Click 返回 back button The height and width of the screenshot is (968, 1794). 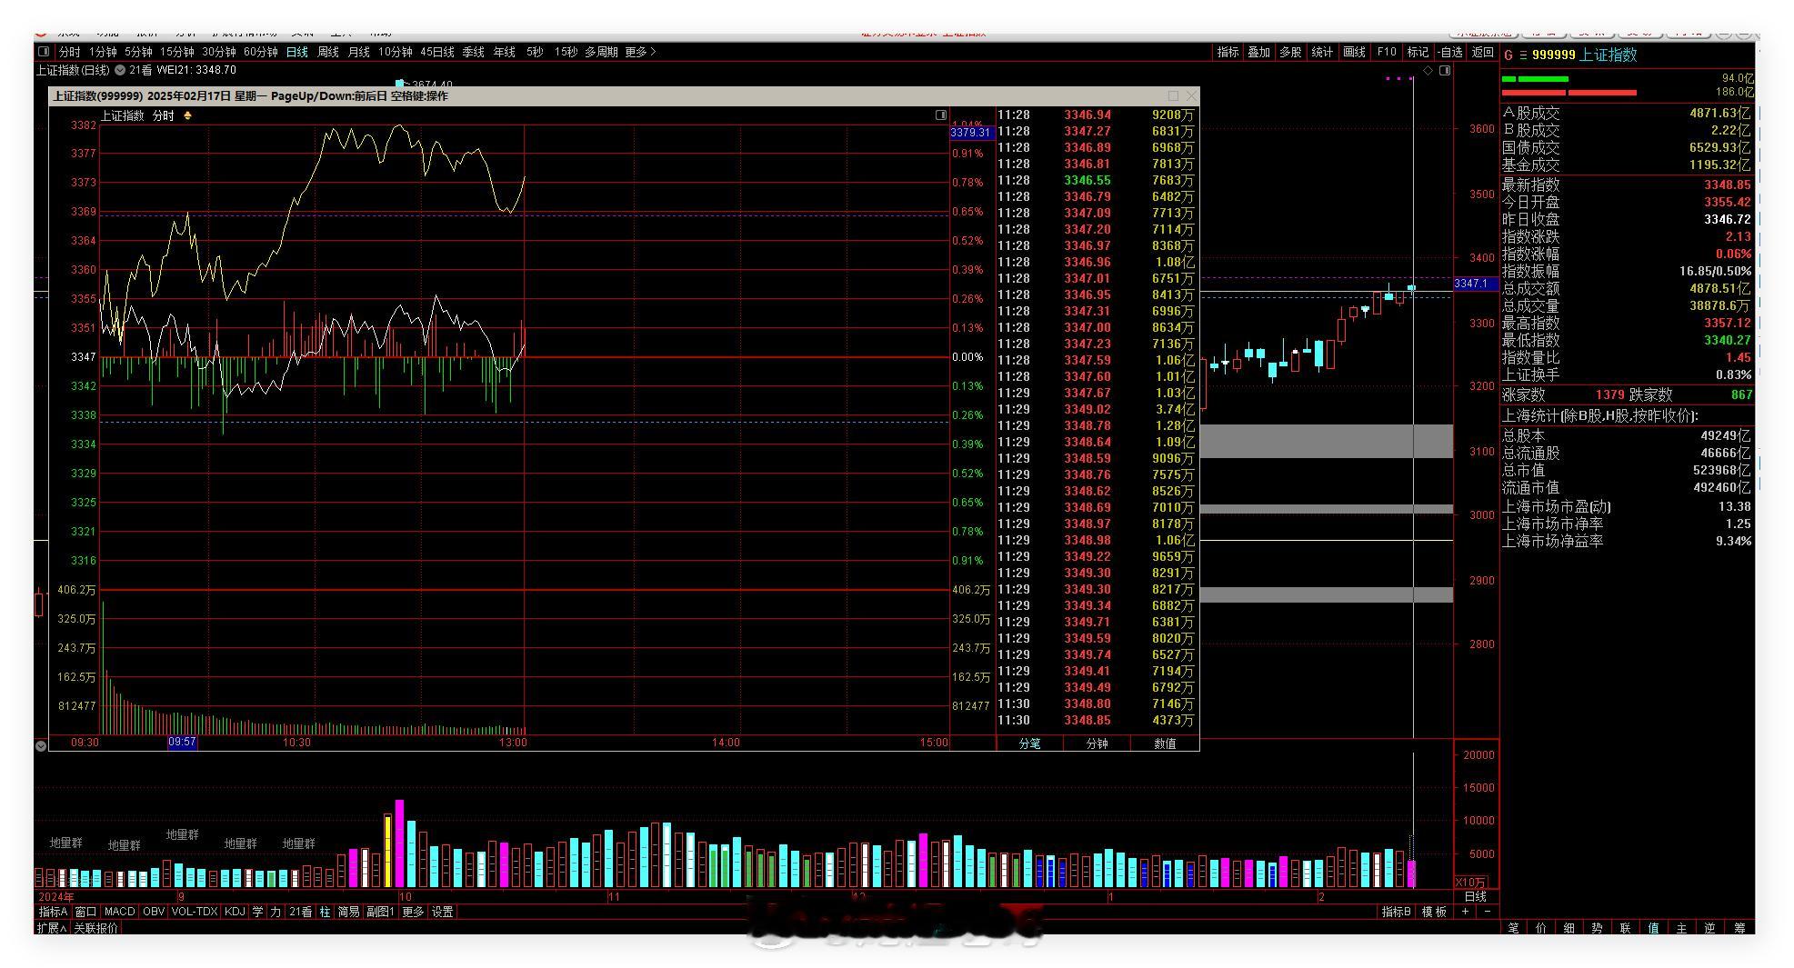coord(1483,52)
